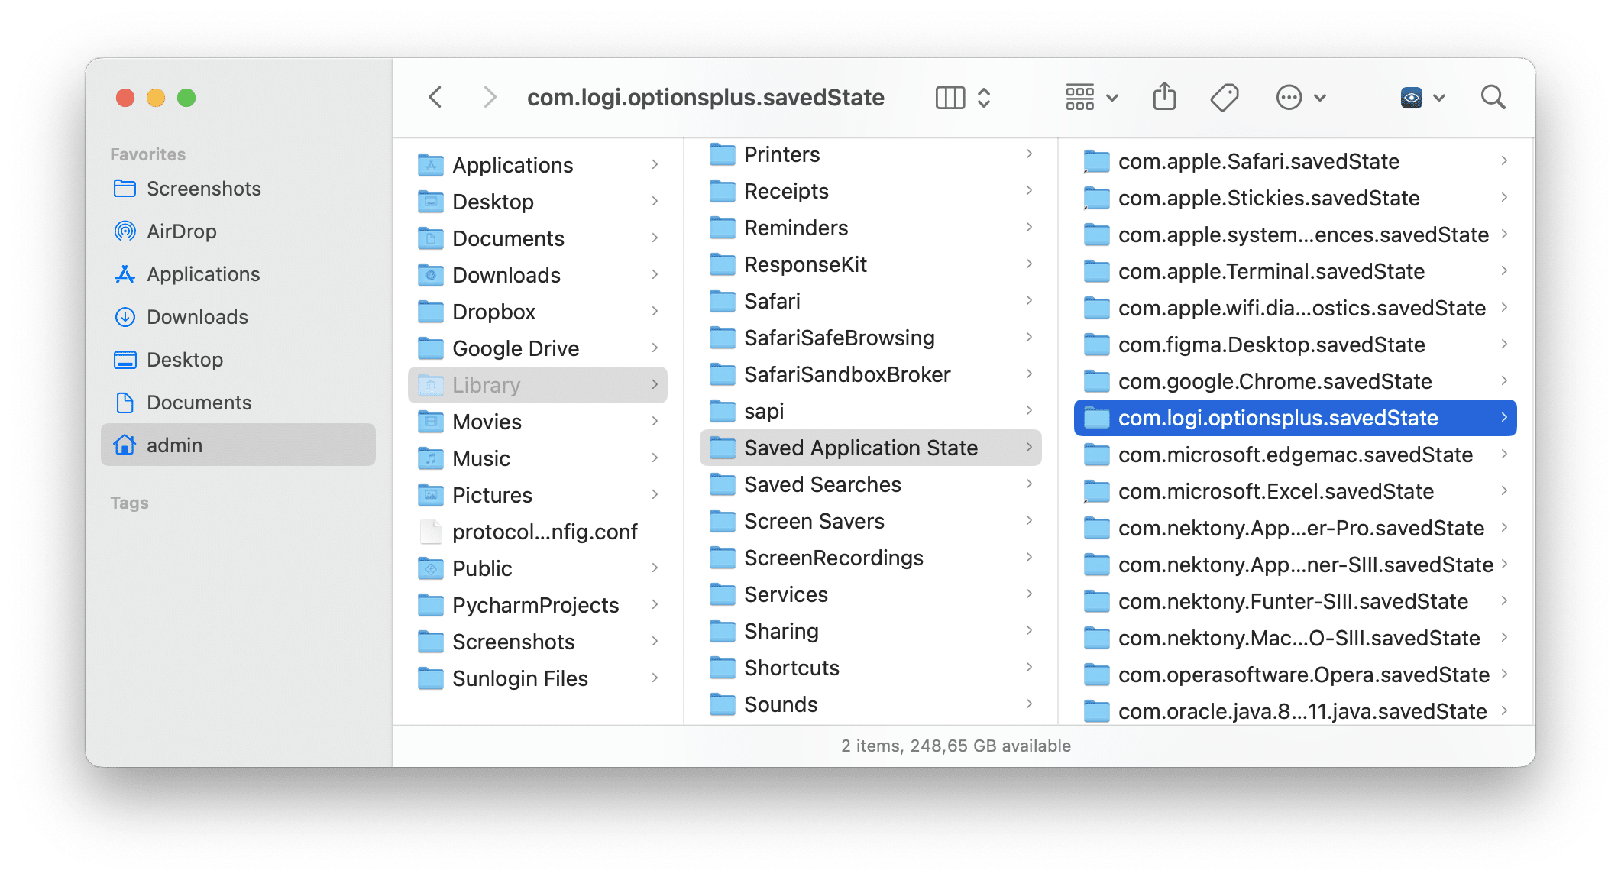Click the eye preview icon

coord(1411,98)
